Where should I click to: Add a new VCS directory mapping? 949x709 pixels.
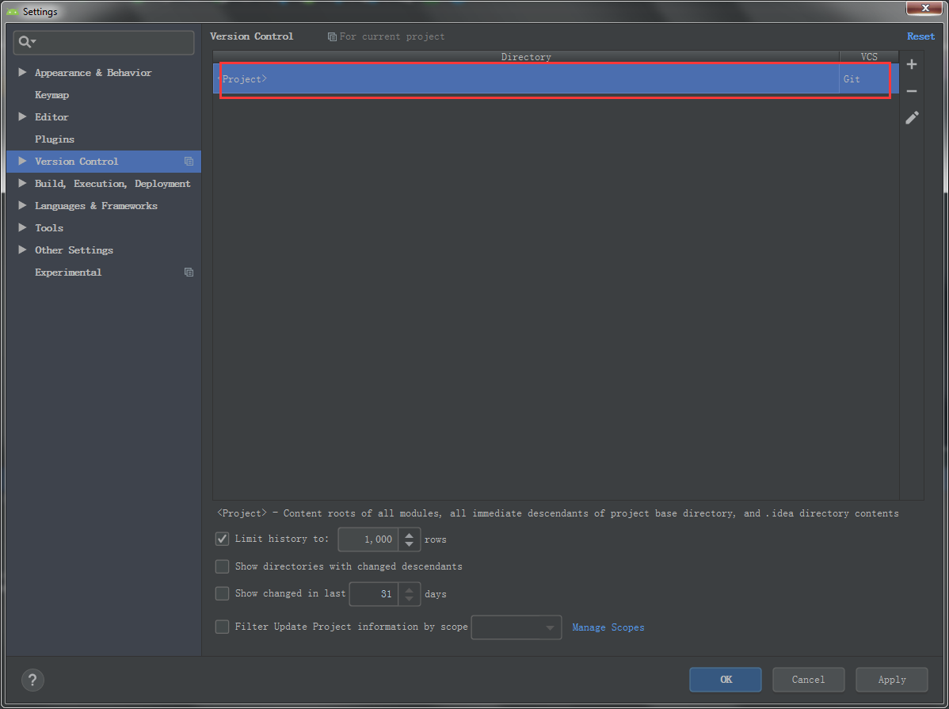click(x=912, y=64)
